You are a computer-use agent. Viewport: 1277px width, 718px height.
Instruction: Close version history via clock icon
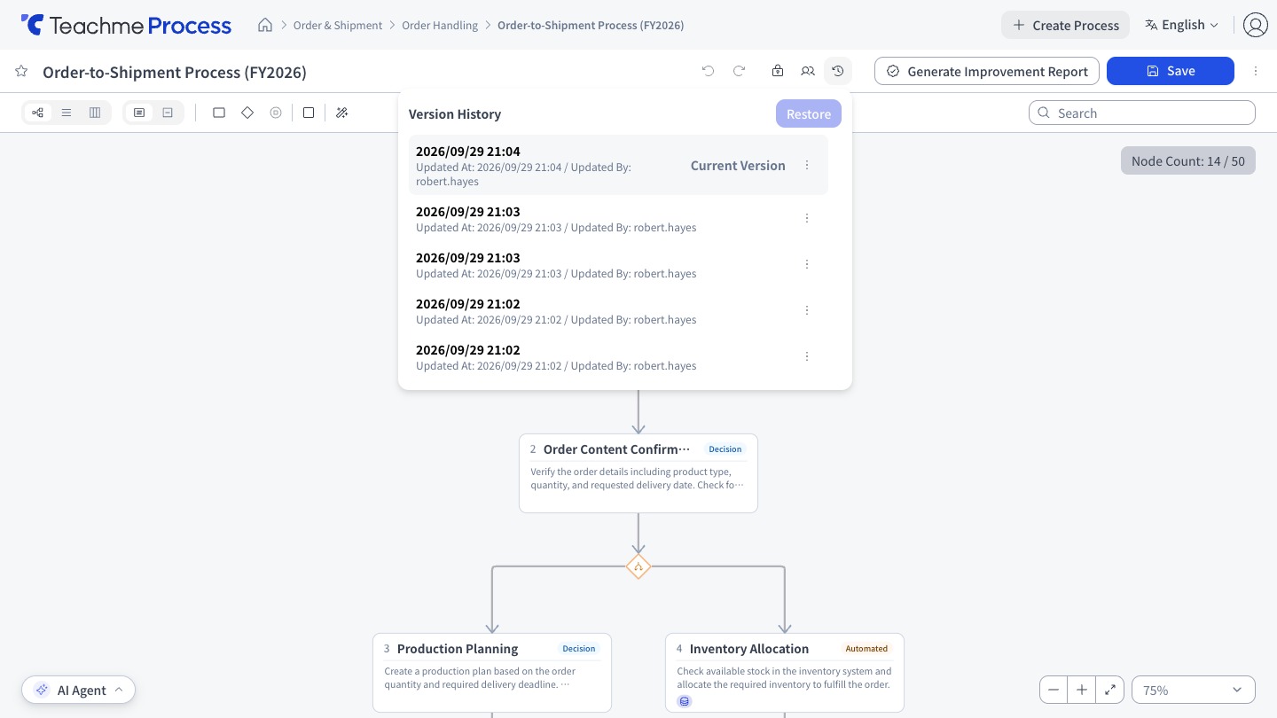click(838, 71)
